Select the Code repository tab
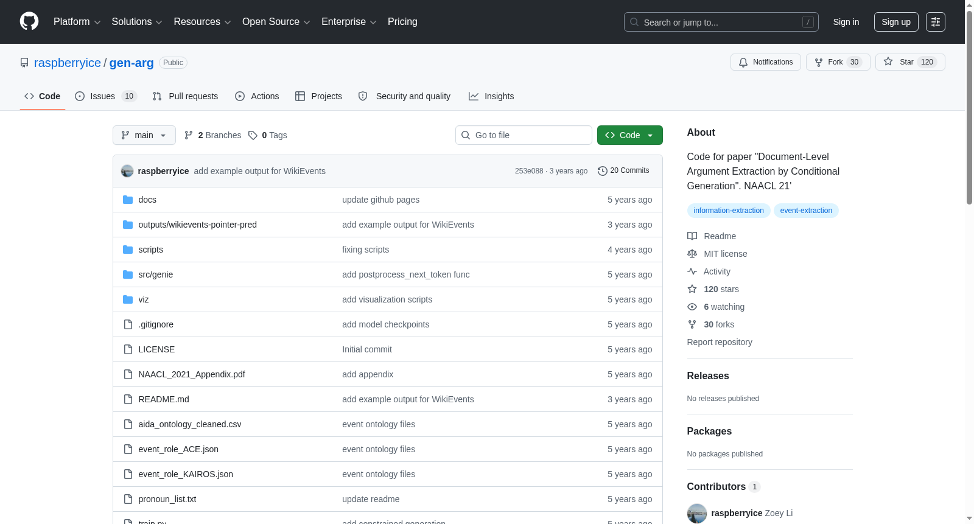This screenshot has width=974, height=524. pos(43,96)
